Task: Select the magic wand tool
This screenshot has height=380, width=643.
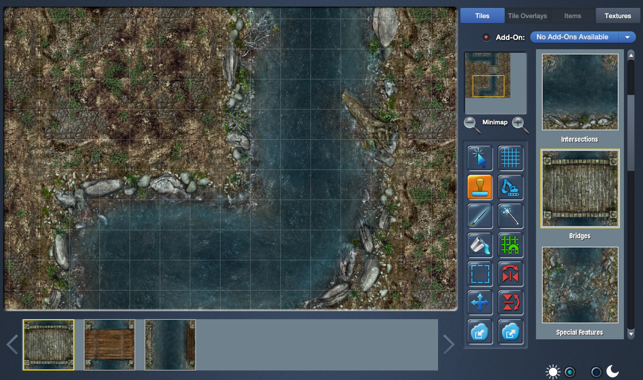Action: [510, 216]
